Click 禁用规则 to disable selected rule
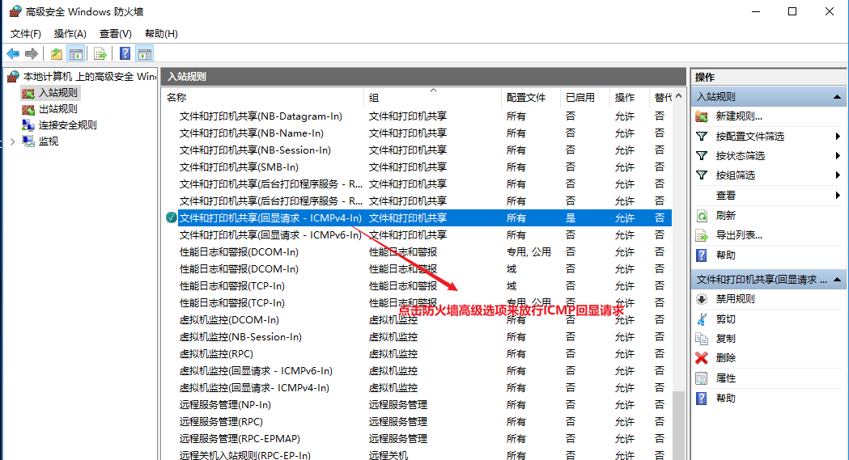Screen dimensions: 849x460 [735, 299]
